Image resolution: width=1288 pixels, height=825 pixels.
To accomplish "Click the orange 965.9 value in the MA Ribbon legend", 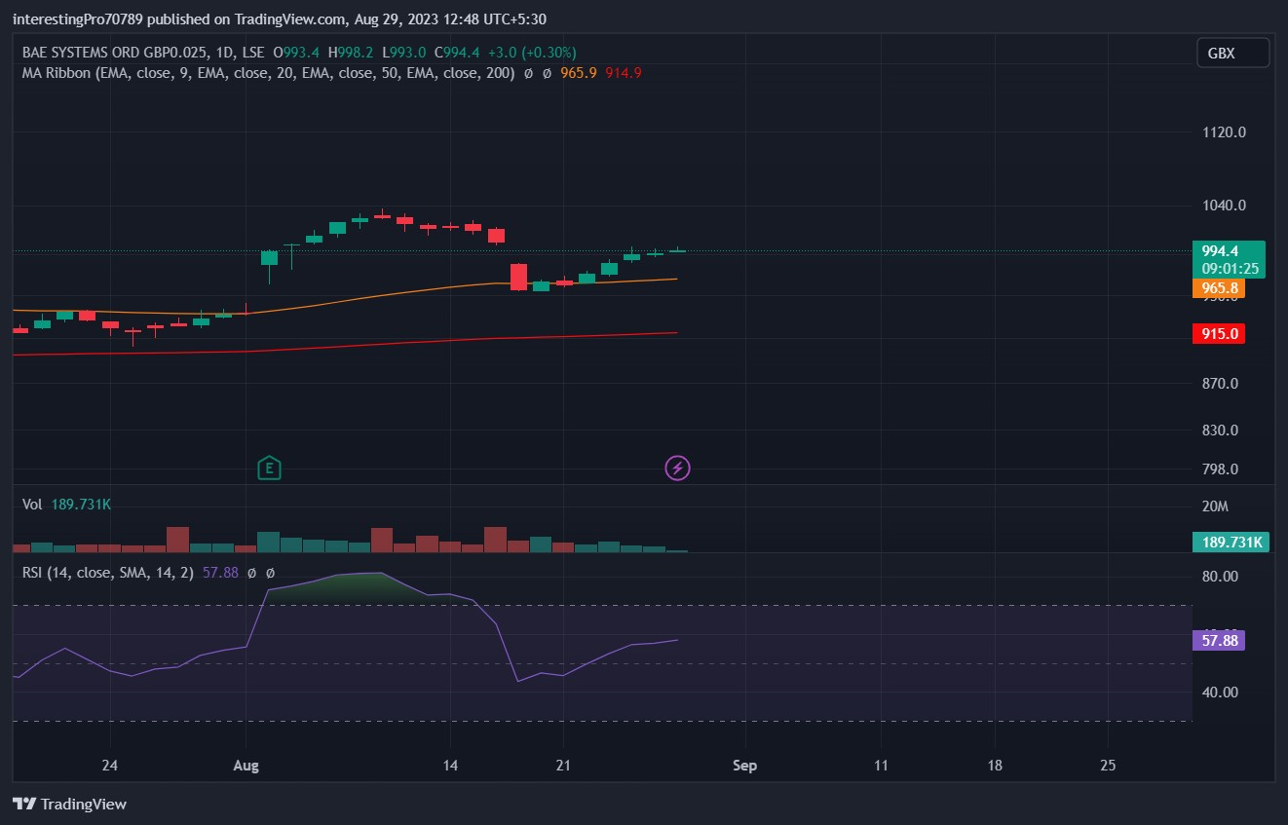I will click(x=580, y=73).
